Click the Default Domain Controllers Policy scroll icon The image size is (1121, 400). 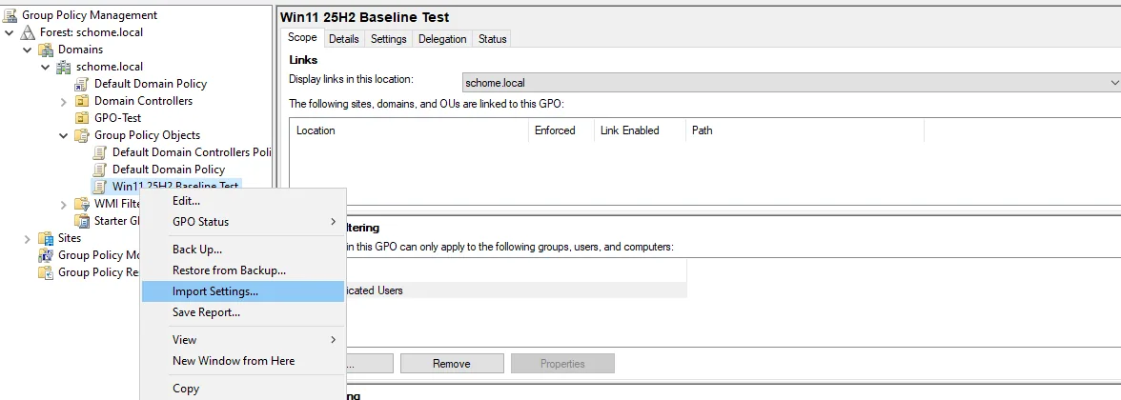(x=100, y=152)
